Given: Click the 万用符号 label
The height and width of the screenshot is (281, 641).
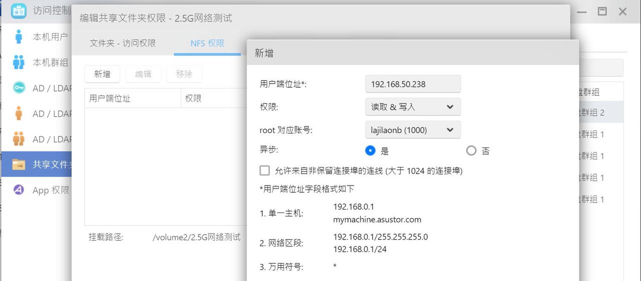Looking at the screenshot, I should click(x=281, y=267).
